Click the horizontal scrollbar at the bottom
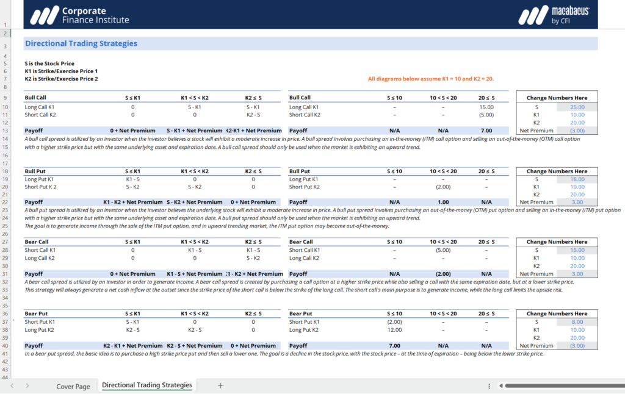625x394 pixels. pos(562,385)
